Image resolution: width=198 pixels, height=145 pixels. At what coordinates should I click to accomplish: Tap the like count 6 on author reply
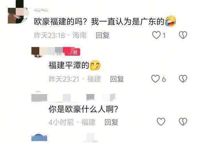(164, 79)
